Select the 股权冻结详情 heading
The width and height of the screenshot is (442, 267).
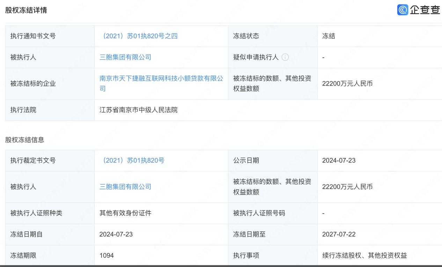point(26,10)
